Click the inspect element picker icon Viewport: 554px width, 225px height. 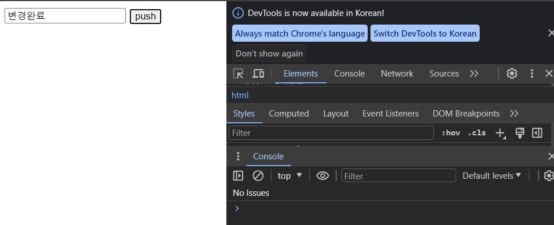click(x=238, y=73)
